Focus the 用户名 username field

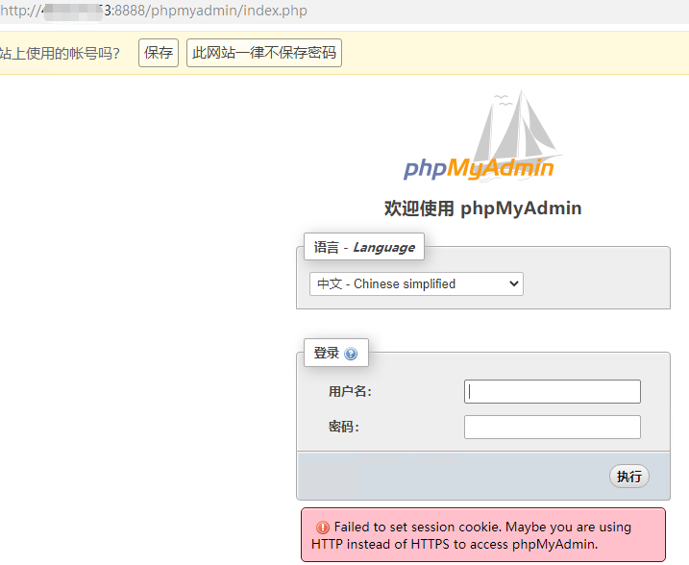(x=553, y=391)
